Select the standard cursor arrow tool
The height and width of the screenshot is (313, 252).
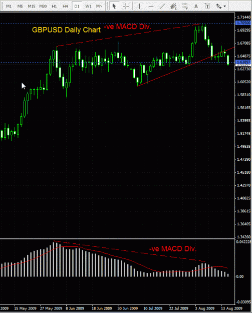114,7
